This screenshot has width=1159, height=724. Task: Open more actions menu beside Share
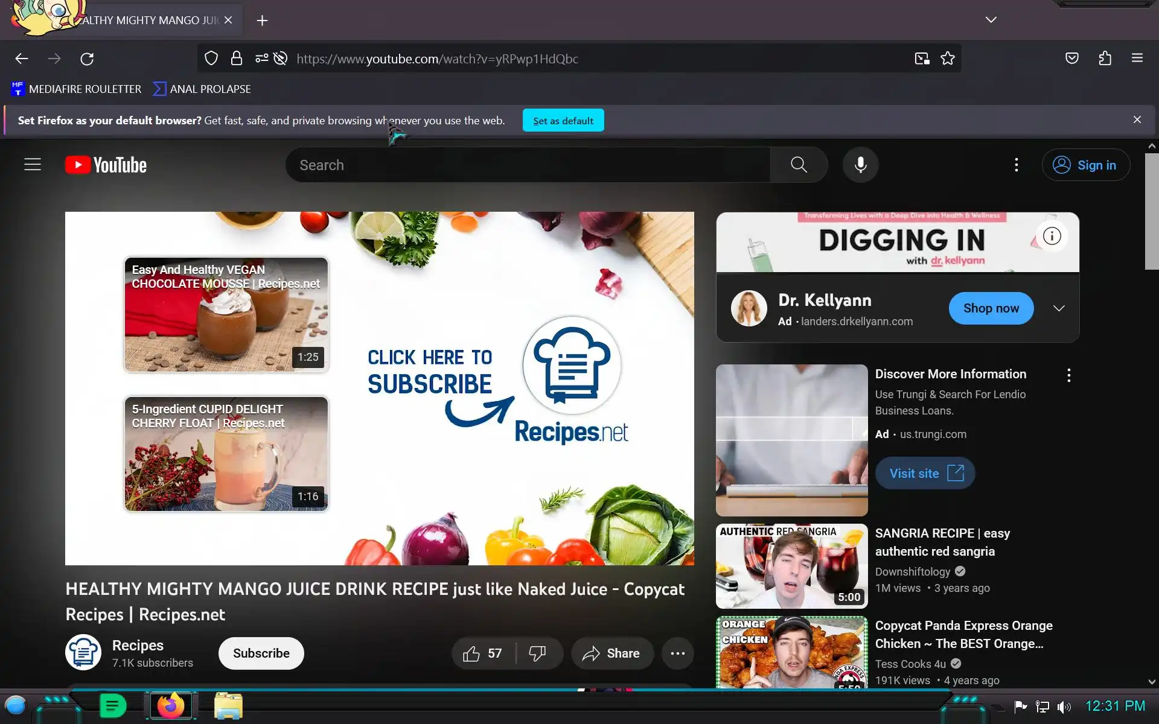click(677, 653)
